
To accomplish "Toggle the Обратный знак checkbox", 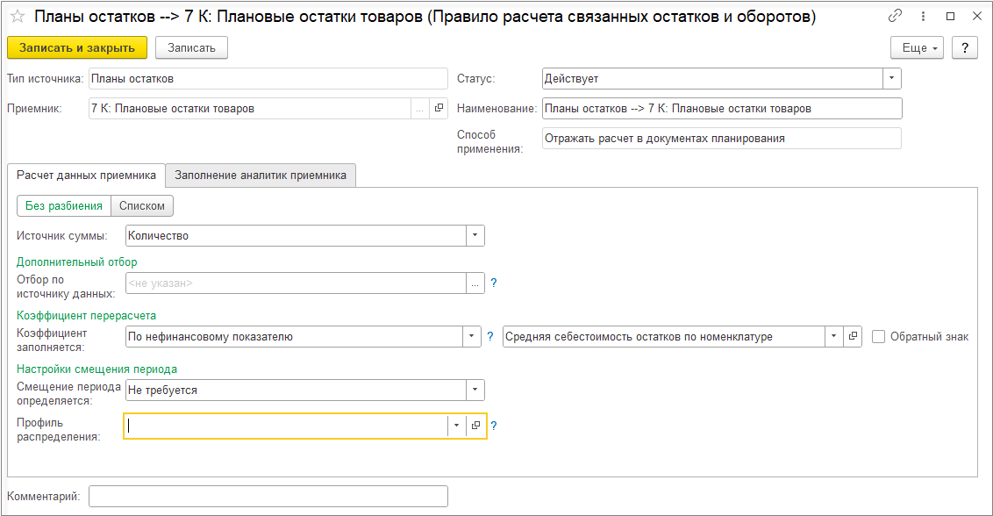I will point(878,337).
